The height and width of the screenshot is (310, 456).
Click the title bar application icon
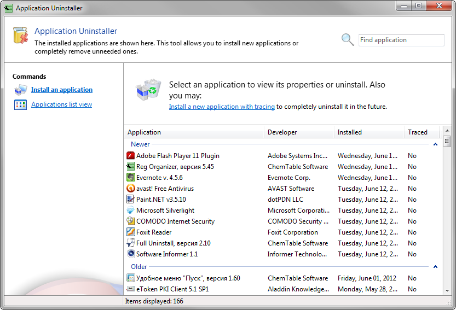pyautogui.click(x=8, y=8)
